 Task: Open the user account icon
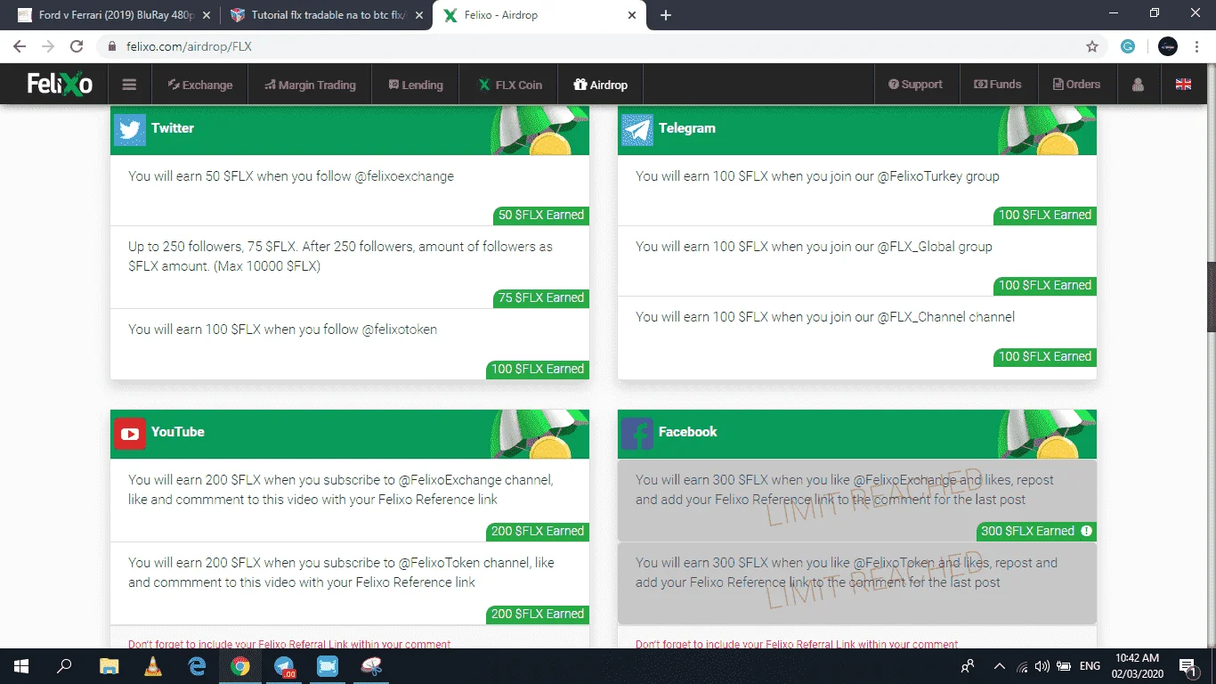1138,85
